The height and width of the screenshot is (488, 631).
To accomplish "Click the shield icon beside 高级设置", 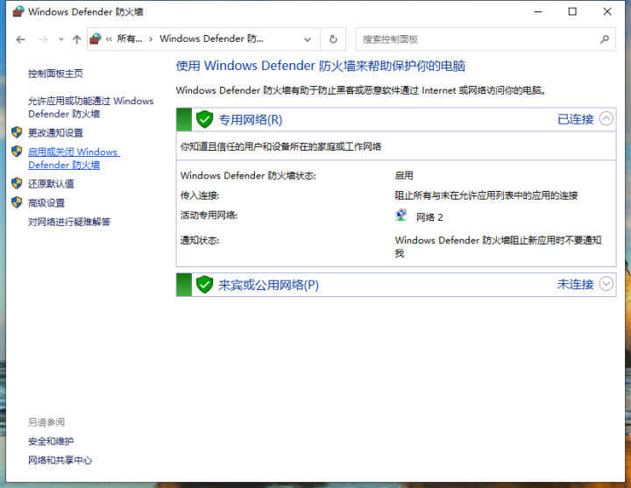I will [x=17, y=202].
